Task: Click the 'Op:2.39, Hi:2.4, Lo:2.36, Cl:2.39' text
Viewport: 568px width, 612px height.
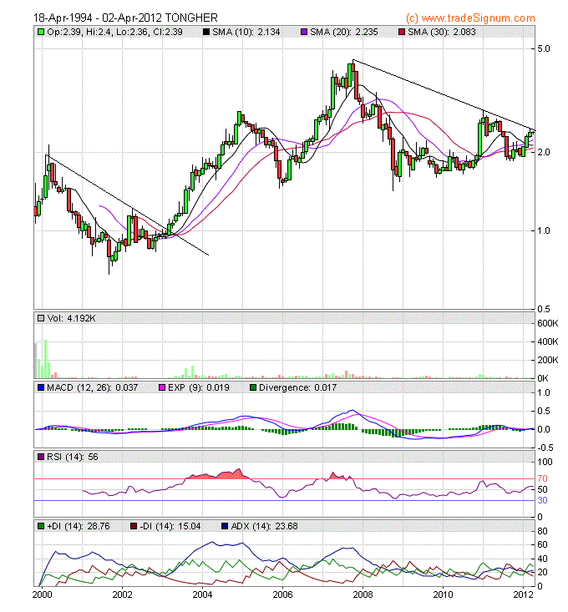Action: click(x=114, y=32)
